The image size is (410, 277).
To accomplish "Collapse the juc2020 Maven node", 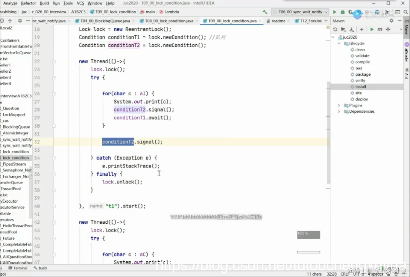I will pyautogui.click(x=333, y=37).
